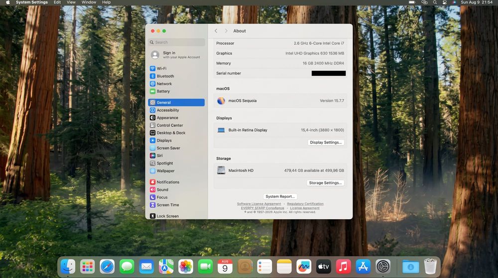Image resolution: width=498 pixels, height=278 pixels.
Task: Open the License Agreement link
Action: pos(305,208)
